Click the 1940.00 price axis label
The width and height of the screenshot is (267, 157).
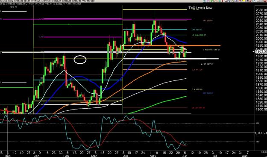point(261,60)
